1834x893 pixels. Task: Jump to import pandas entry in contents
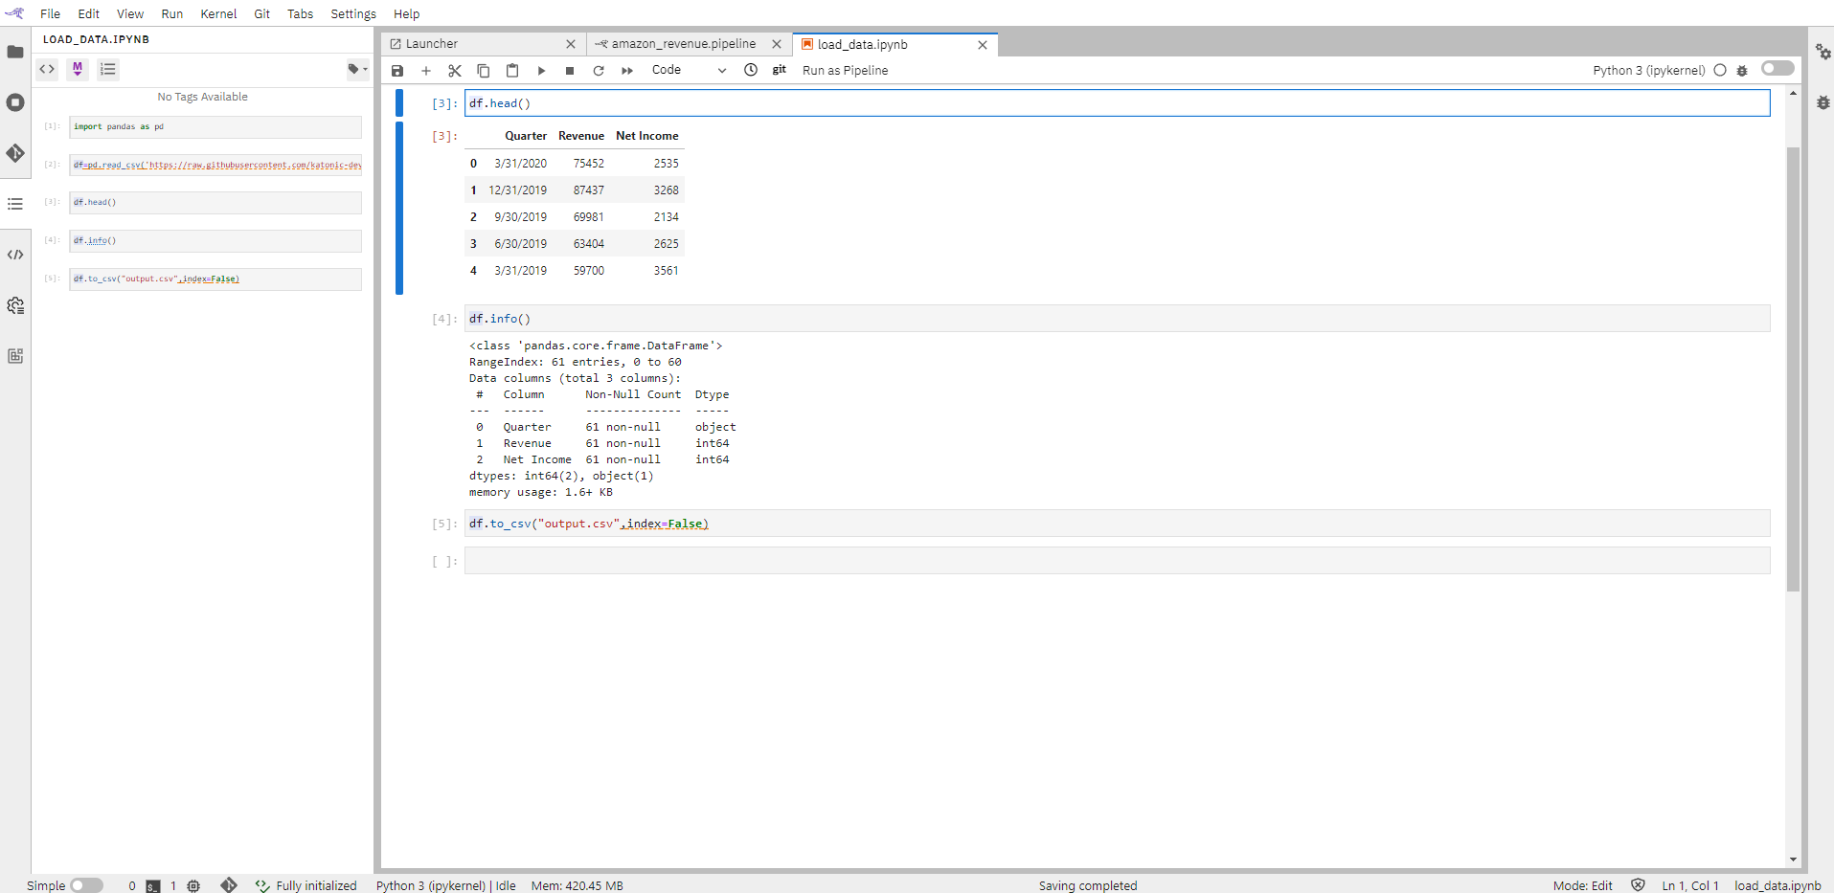215,126
